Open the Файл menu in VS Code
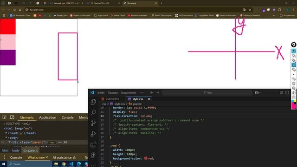This screenshot has height=167, width=297. [x=101, y=93]
